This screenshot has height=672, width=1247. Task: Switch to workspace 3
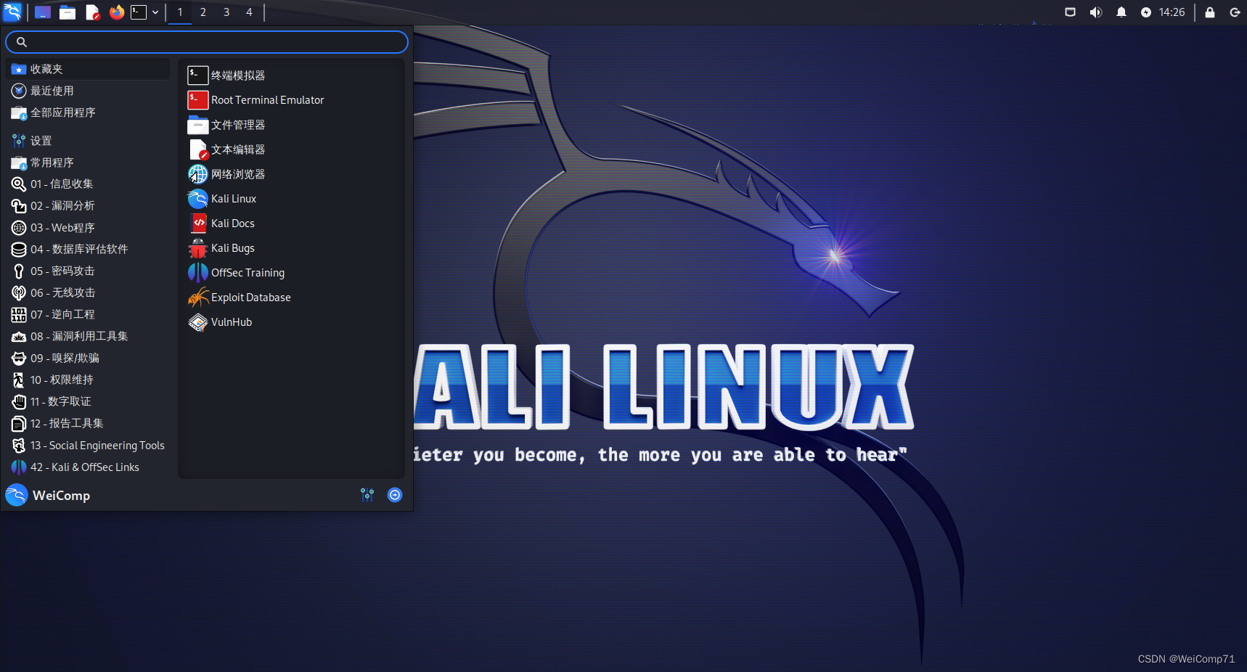(x=226, y=12)
